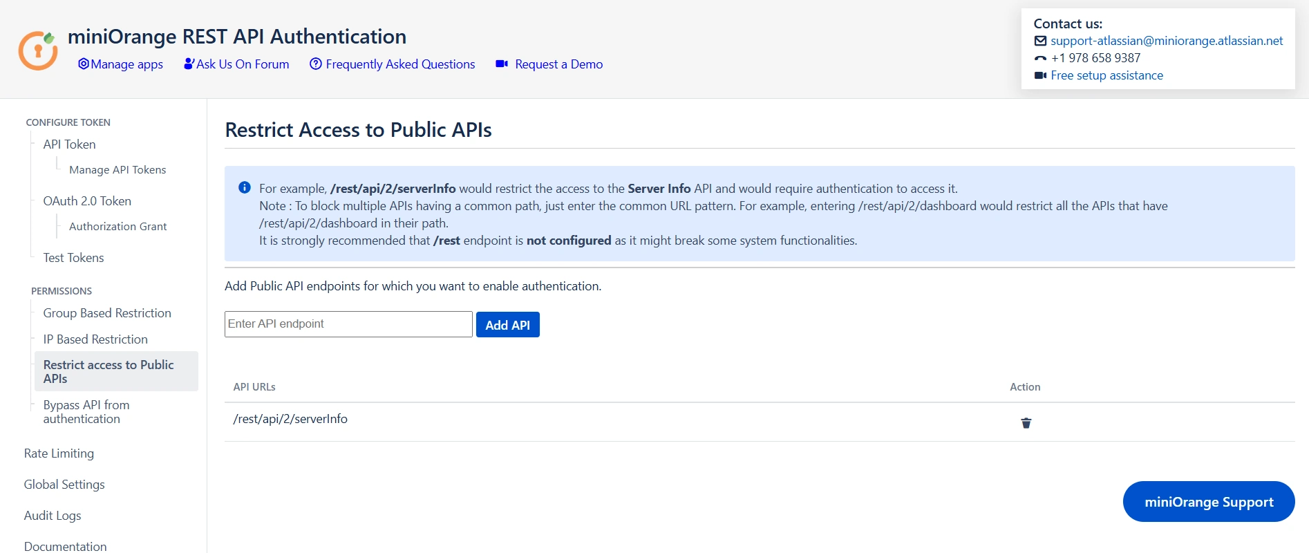Click the Request a Demo link
1309x553 pixels.
(558, 64)
